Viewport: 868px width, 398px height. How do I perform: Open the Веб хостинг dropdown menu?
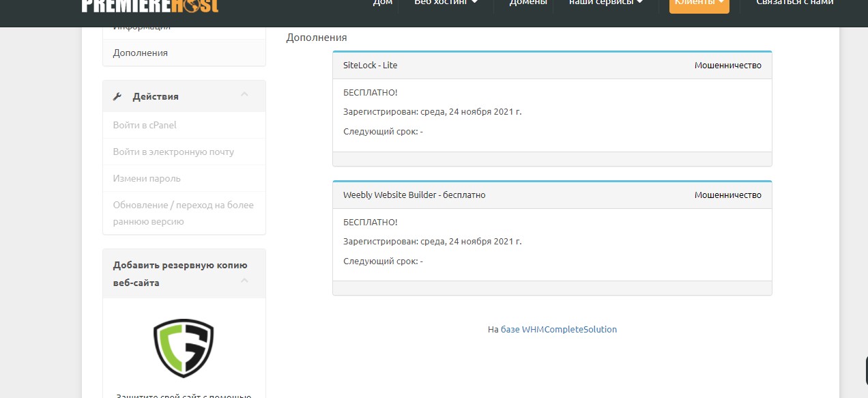tap(446, 3)
